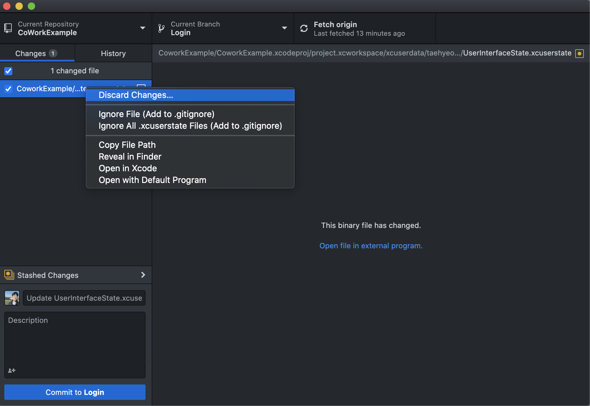Select Ignore All .xcuserstate Files
Viewport: 590px width, 406px height.
190,126
